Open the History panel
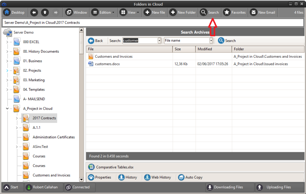The width and height of the screenshot is (306, 194). click(128, 177)
